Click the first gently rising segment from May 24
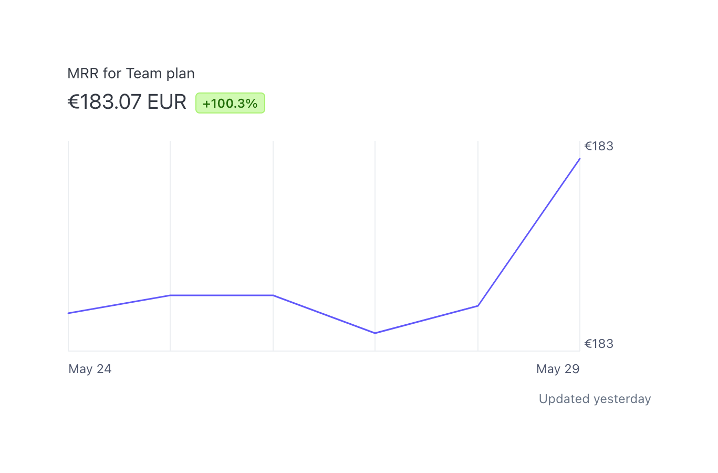This screenshot has height=473, width=718. 119,304
